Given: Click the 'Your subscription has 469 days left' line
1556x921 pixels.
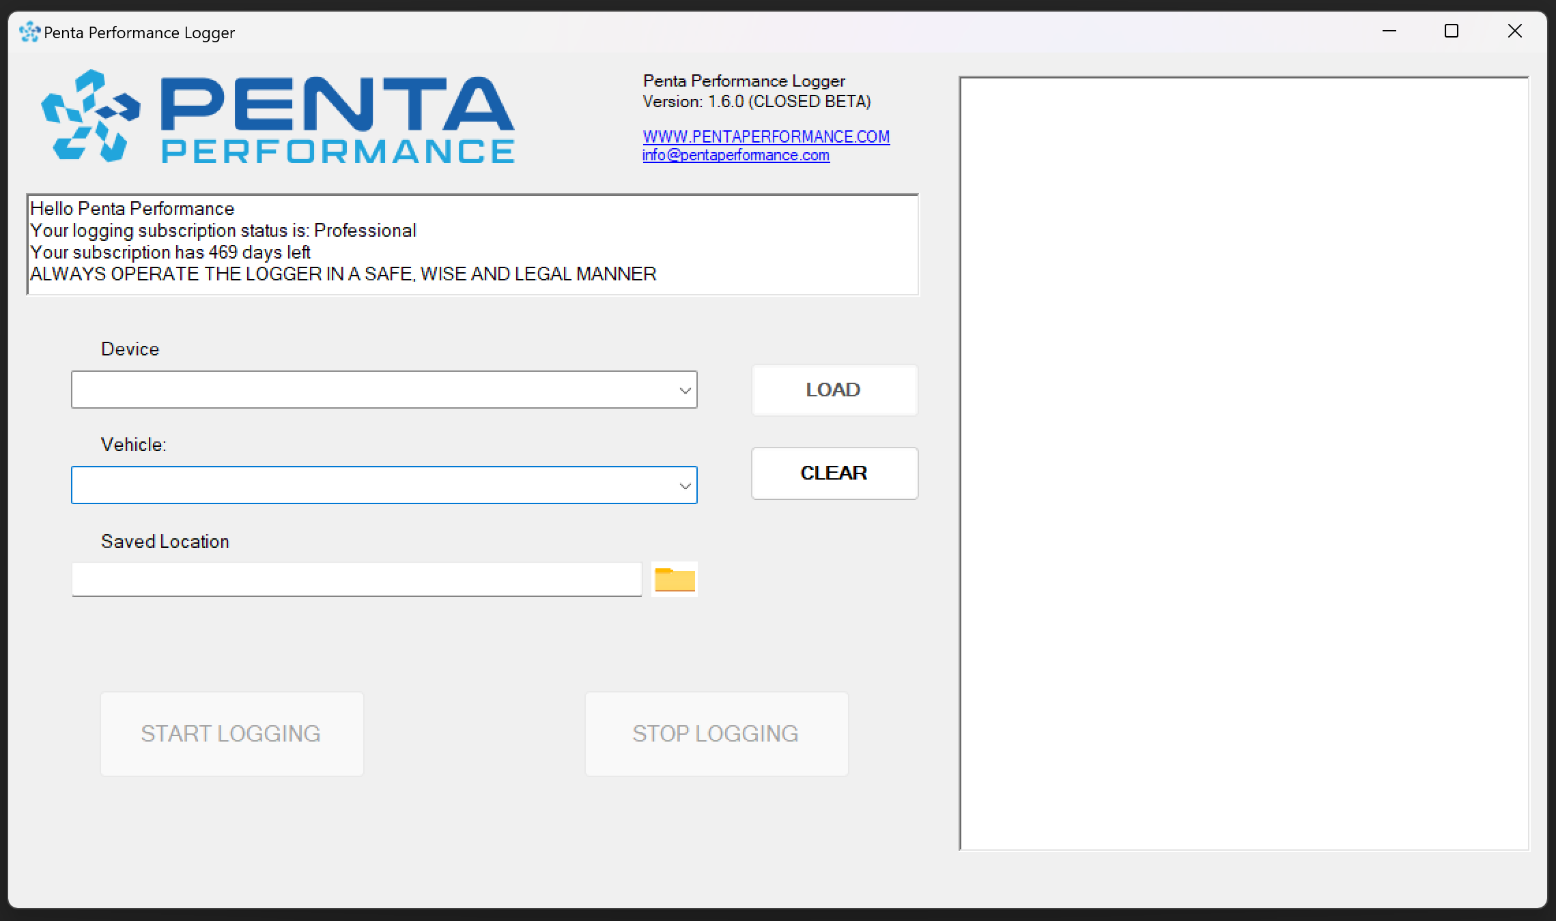Looking at the screenshot, I should [171, 252].
